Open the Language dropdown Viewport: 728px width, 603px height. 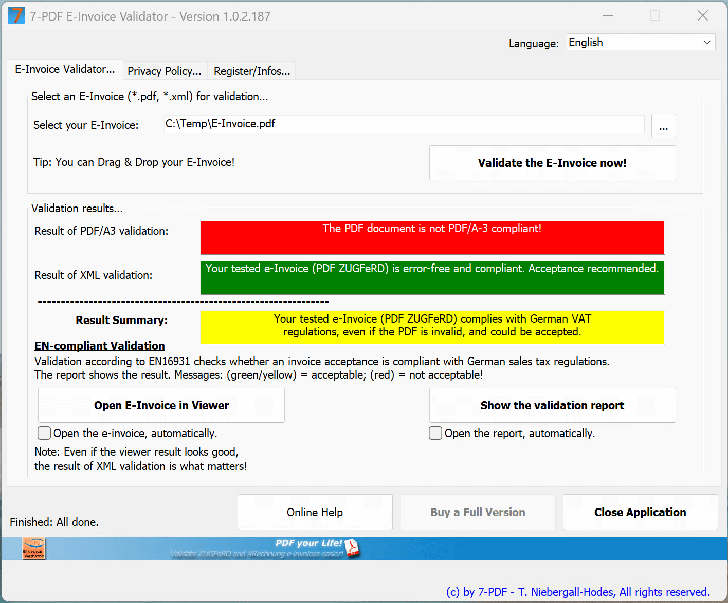641,42
